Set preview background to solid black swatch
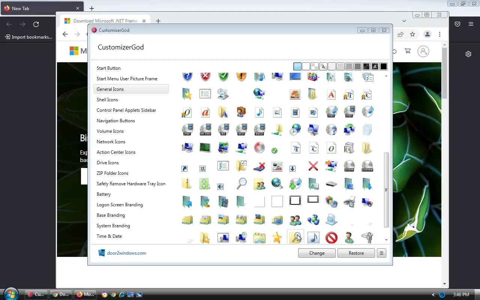 (x=383, y=66)
